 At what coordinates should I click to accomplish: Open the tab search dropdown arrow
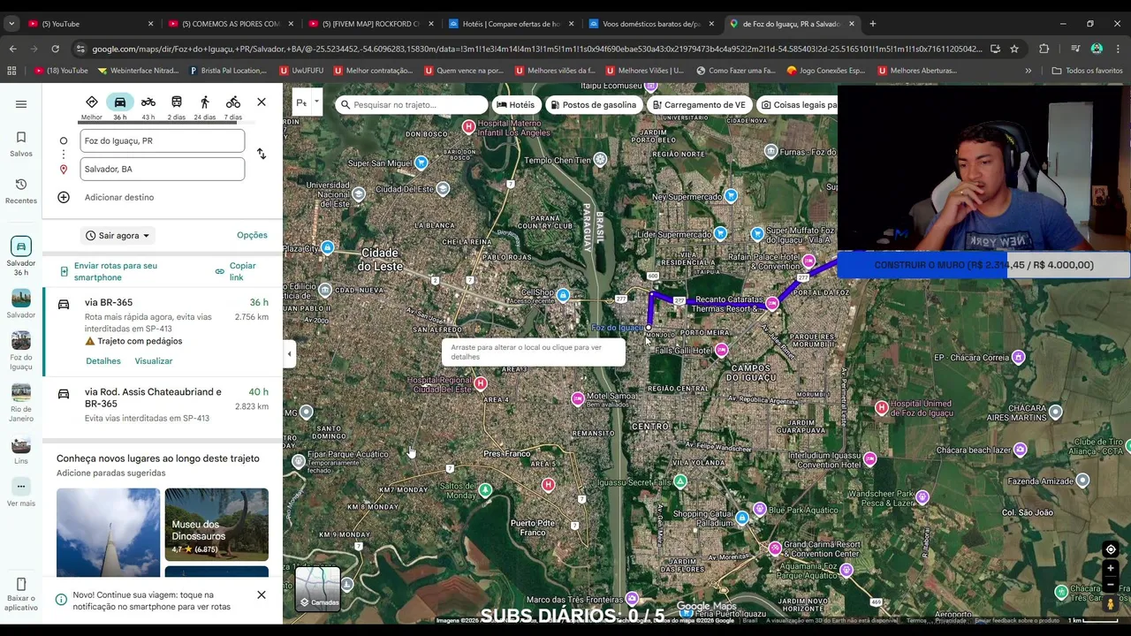click(x=12, y=24)
